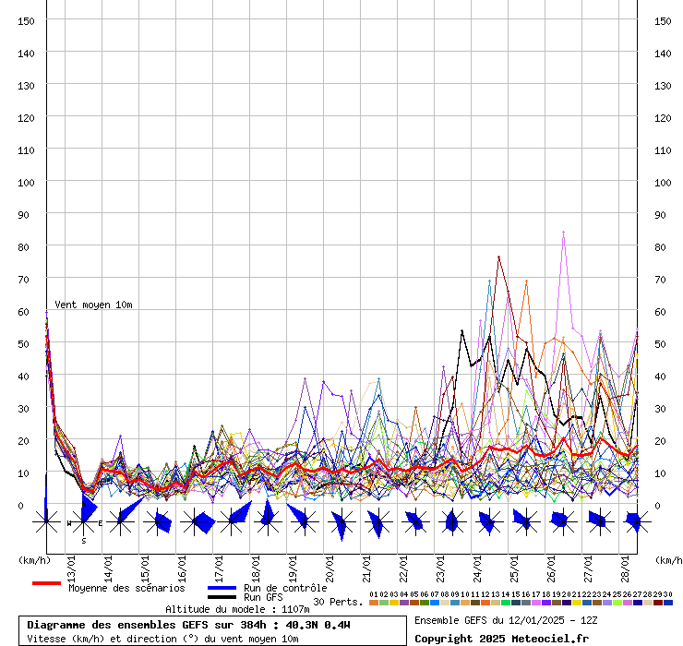The height and width of the screenshot is (646, 683).
Task: Click the wind rose between 20/01 and 21/01
Action: [341, 522]
